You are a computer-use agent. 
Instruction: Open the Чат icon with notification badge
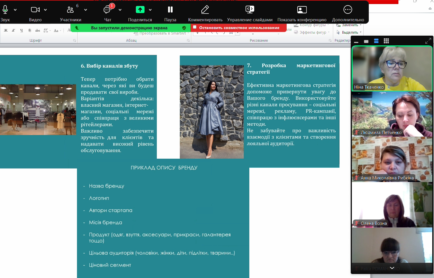point(107,10)
